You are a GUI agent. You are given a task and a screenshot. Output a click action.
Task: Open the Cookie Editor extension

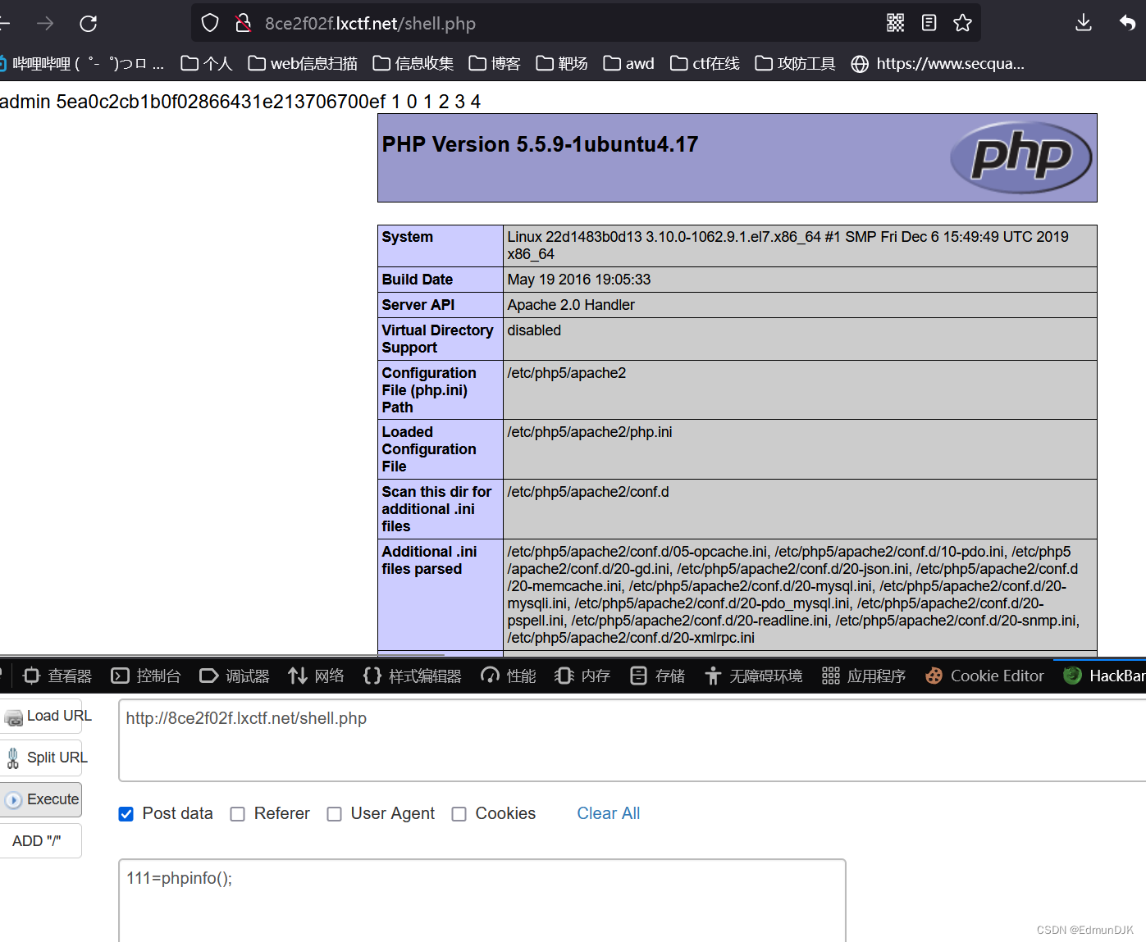(984, 675)
